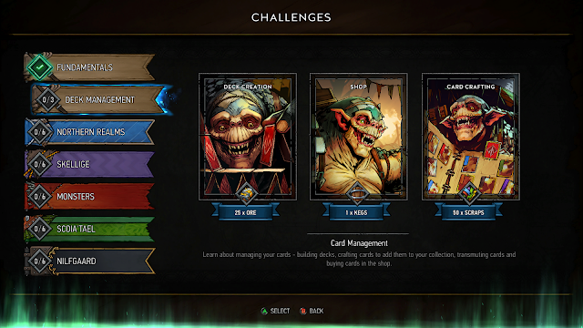Screen dimensions: 583x328
Task: Click the green A Select button icon
Action: tap(264, 311)
